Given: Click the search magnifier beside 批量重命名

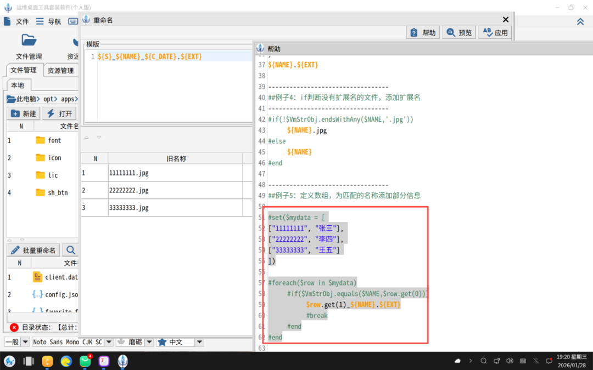Looking at the screenshot, I should click(71, 251).
